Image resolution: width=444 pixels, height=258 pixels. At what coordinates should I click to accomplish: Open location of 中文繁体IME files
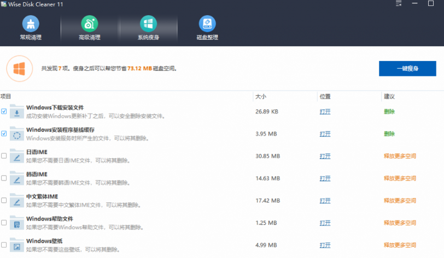click(x=325, y=201)
